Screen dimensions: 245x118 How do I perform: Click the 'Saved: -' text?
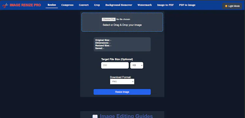(100, 48)
